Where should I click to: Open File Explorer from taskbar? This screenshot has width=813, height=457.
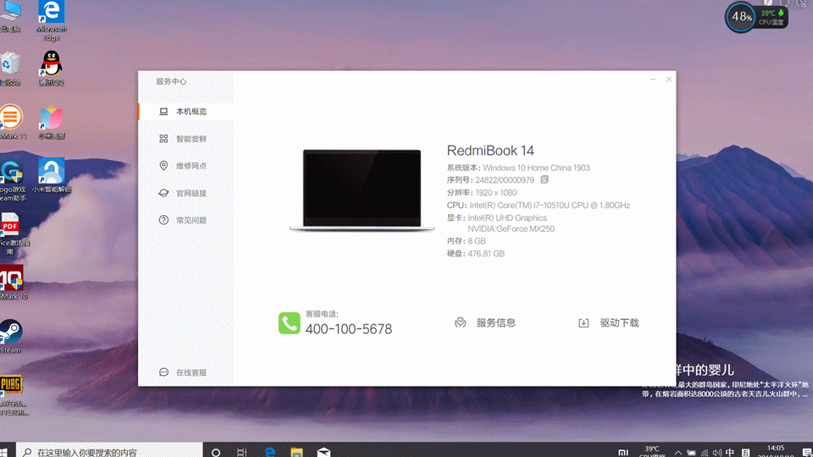296,452
